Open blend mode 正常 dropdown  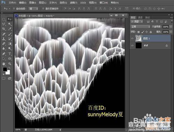(140, 27)
